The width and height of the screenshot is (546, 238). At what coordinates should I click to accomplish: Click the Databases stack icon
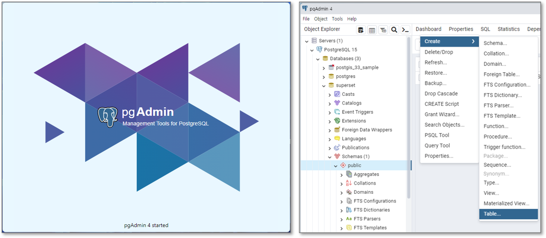coord(325,58)
